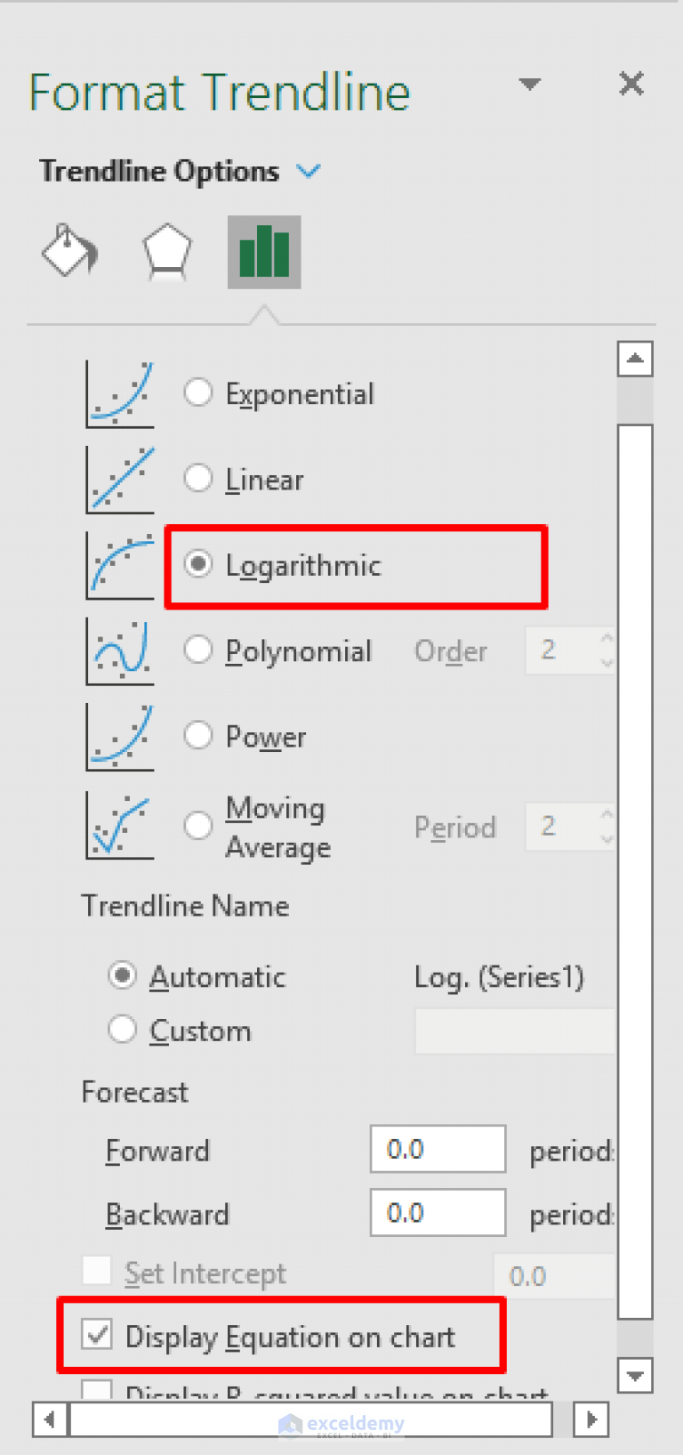Click the Forward forecast input field

click(438, 1149)
